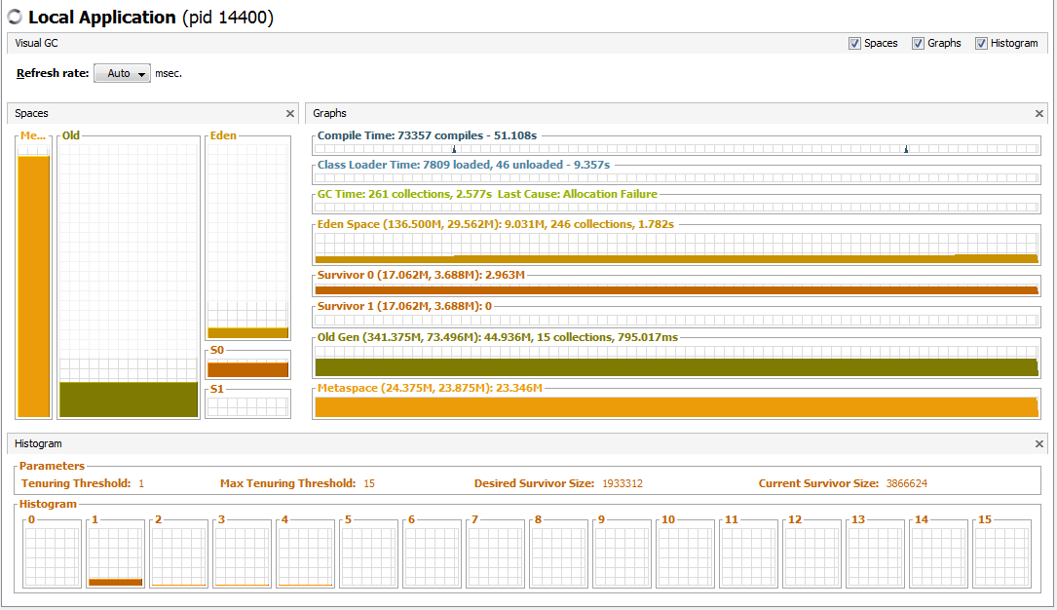Click histogram age bucket 3

click(x=242, y=556)
